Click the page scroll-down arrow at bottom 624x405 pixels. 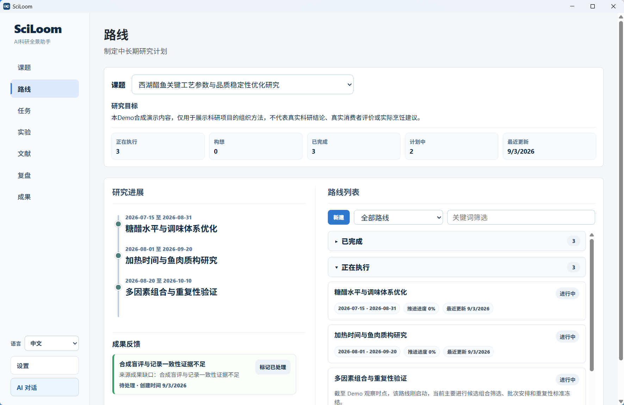pos(621,401)
